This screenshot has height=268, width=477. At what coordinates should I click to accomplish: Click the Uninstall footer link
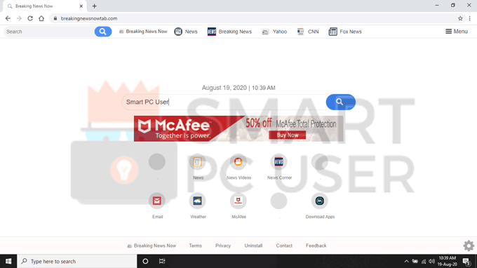point(253,246)
